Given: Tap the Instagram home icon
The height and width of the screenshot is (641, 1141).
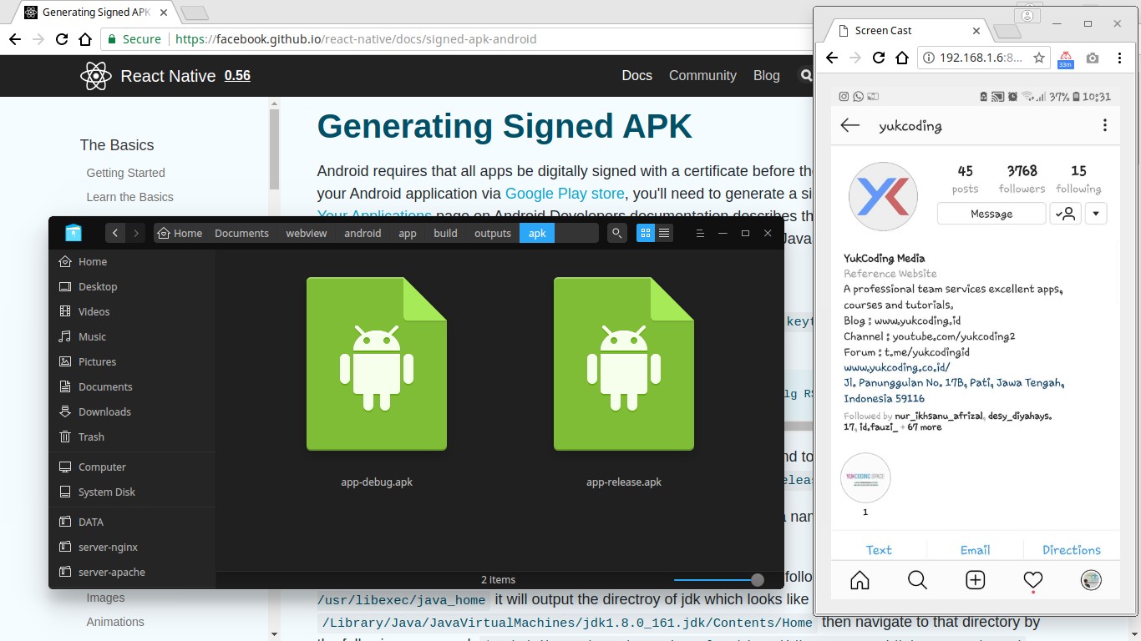Looking at the screenshot, I should coord(860,580).
